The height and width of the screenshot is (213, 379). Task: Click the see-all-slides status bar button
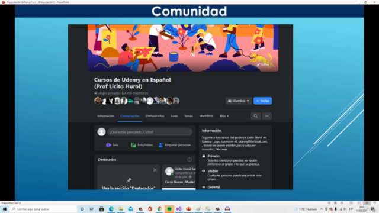(336, 203)
